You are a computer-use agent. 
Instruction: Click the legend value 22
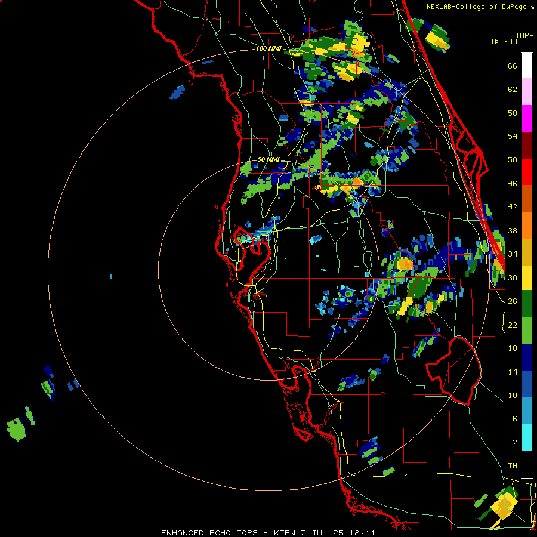pos(513,325)
